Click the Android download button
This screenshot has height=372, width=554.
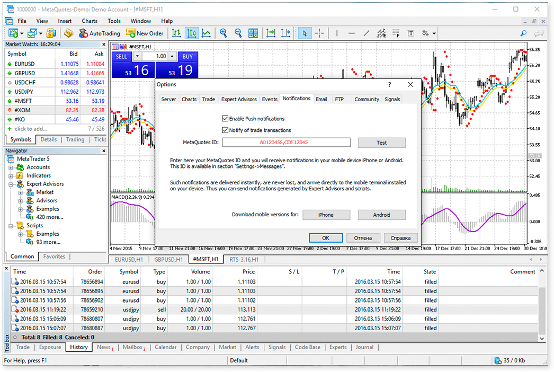(x=381, y=215)
